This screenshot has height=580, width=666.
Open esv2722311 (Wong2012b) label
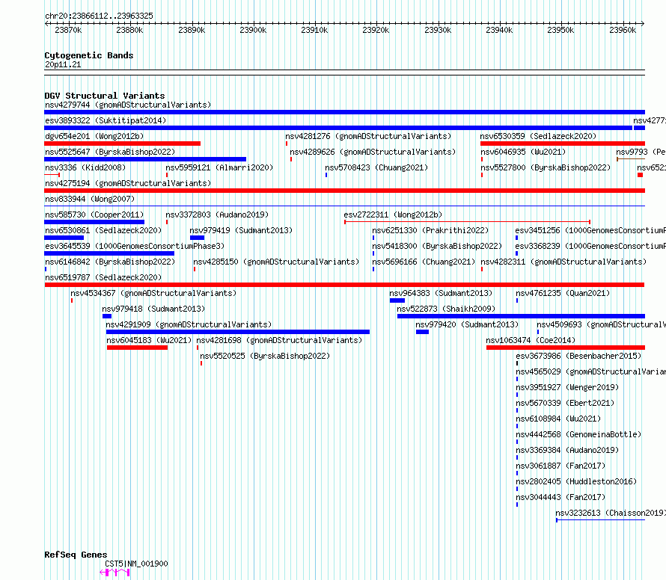(393, 215)
